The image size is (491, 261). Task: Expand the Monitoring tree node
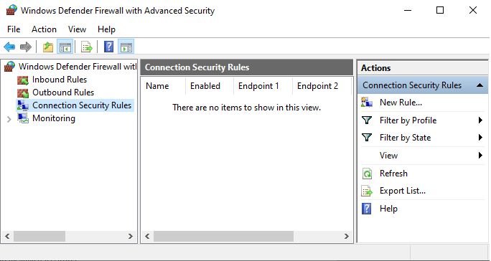(x=9, y=119)
